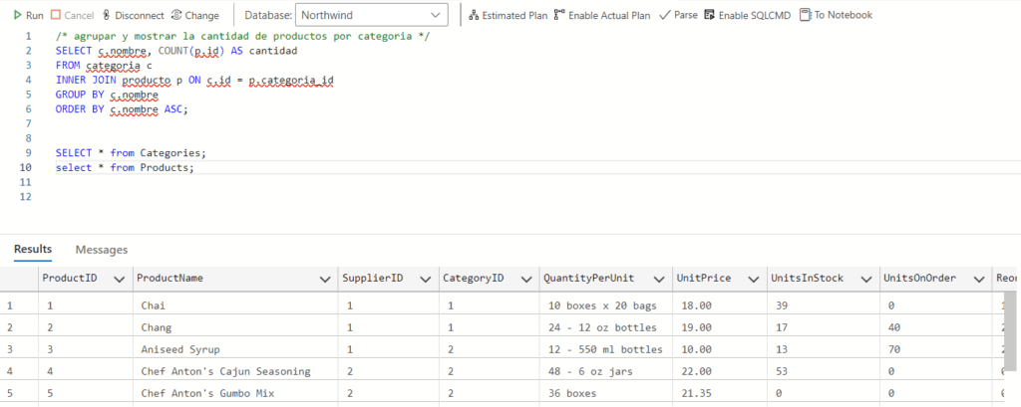Toggle Enable SQLCMD mode

coord(709,15)
